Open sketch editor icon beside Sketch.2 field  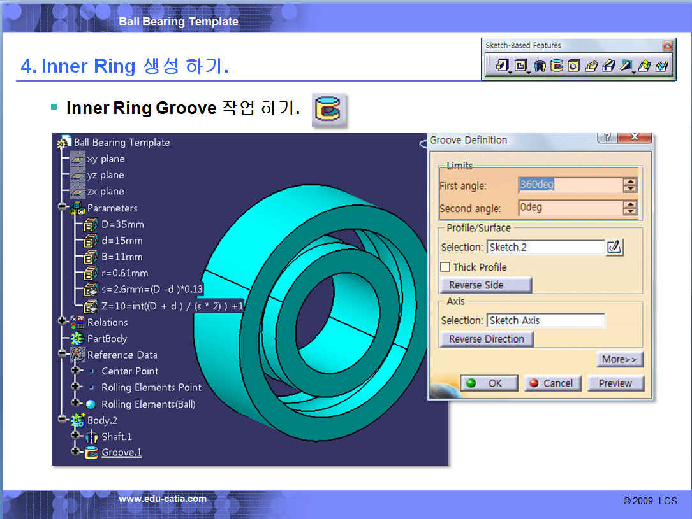point(614,247)
